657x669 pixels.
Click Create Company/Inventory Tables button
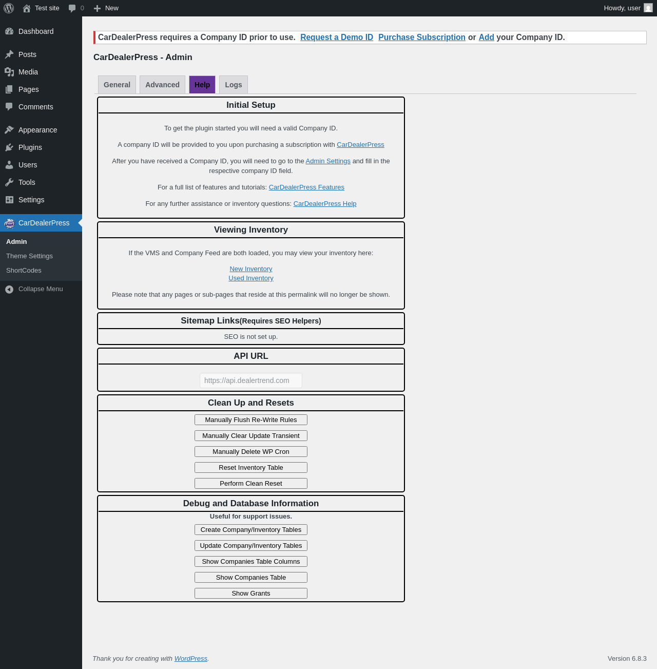[251, 530]
